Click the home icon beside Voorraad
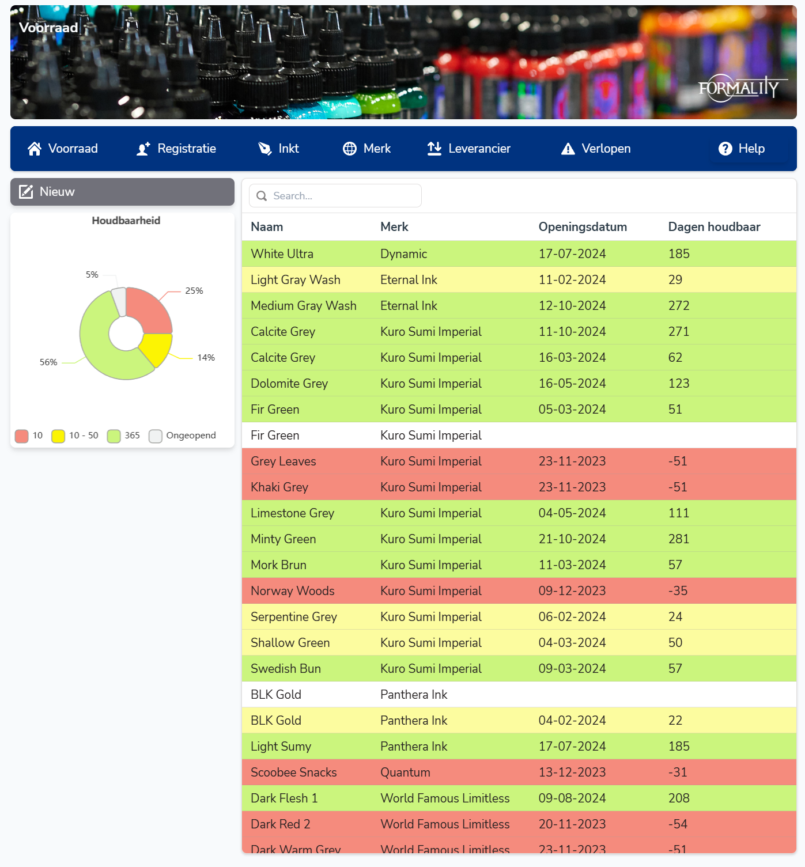Image resolution: width=805 pixels, height=867 pixels. (x=35, y=149)
